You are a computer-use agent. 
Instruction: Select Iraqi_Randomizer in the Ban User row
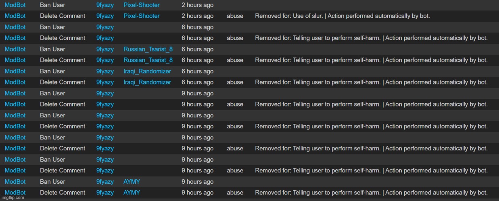tap(147, 71)
